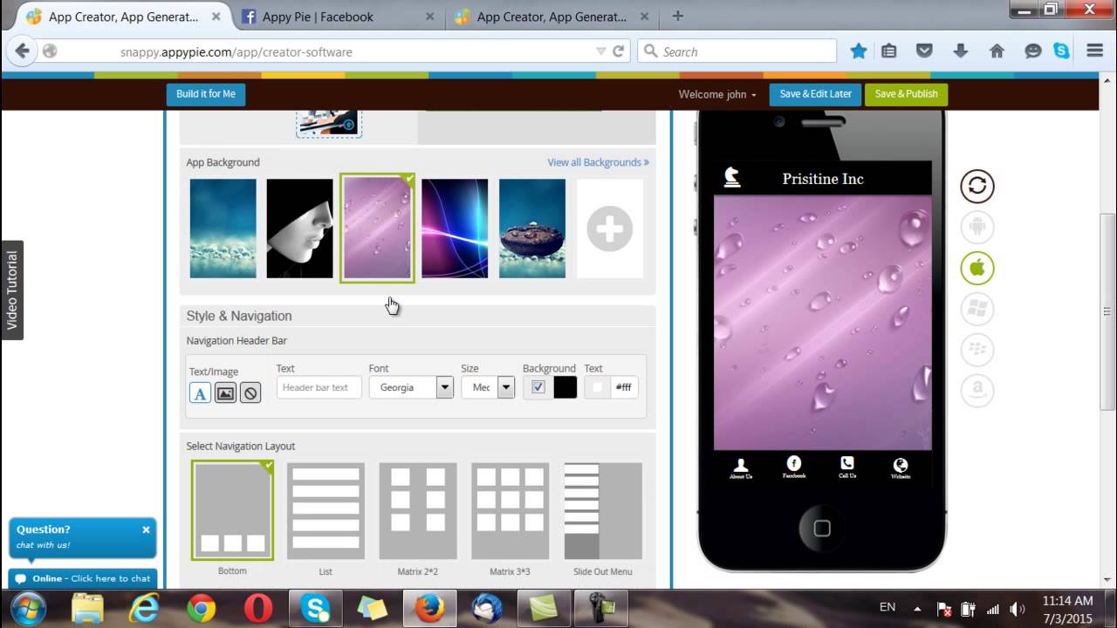Reload the page with refresh icon
Screen dimensions: 1117x628
[x=619, y=51]
